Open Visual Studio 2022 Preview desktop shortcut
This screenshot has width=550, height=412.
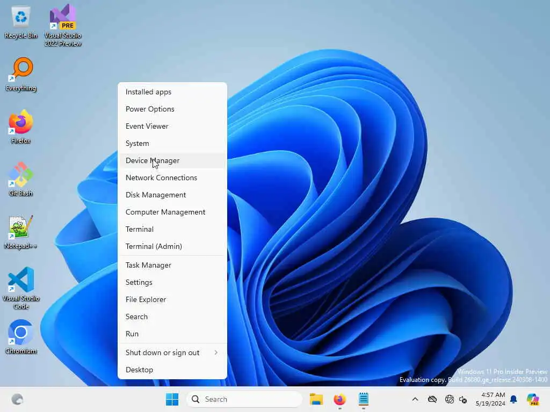coord(63,25)
